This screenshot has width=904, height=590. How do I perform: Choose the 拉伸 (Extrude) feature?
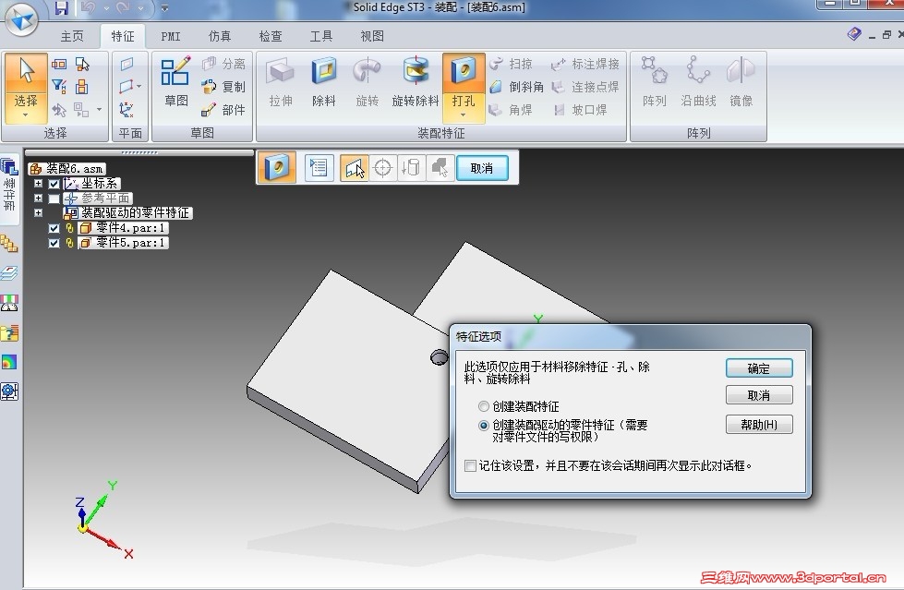tap(281, 82)
